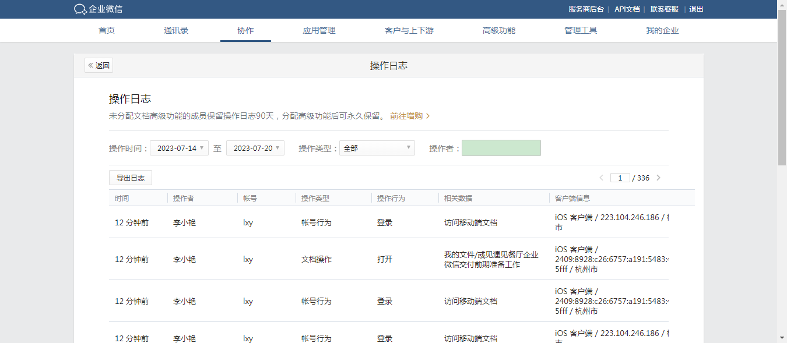Click the 操作者 column header
This screenshot has height=343, width=787.
point(184,198)
